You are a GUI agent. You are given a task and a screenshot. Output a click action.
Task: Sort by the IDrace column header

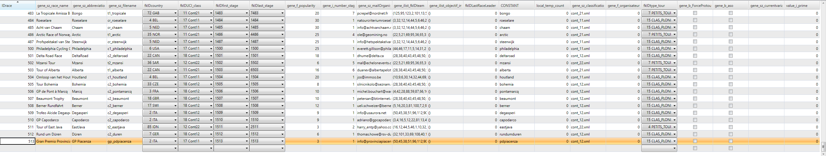[x=18, y=5]
